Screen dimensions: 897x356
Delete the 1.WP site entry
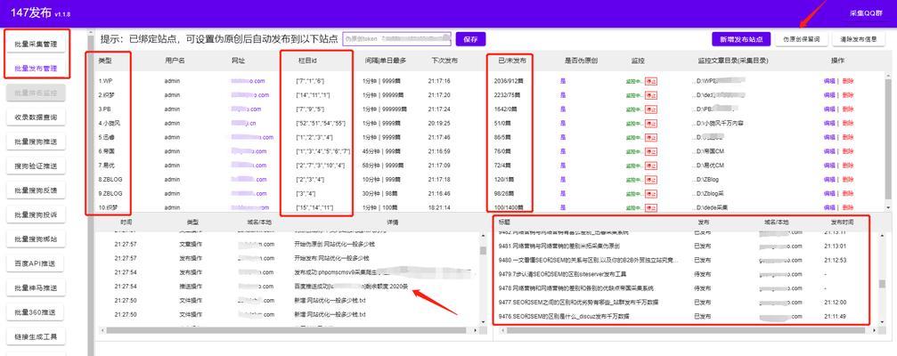click(x=848, y=81)
